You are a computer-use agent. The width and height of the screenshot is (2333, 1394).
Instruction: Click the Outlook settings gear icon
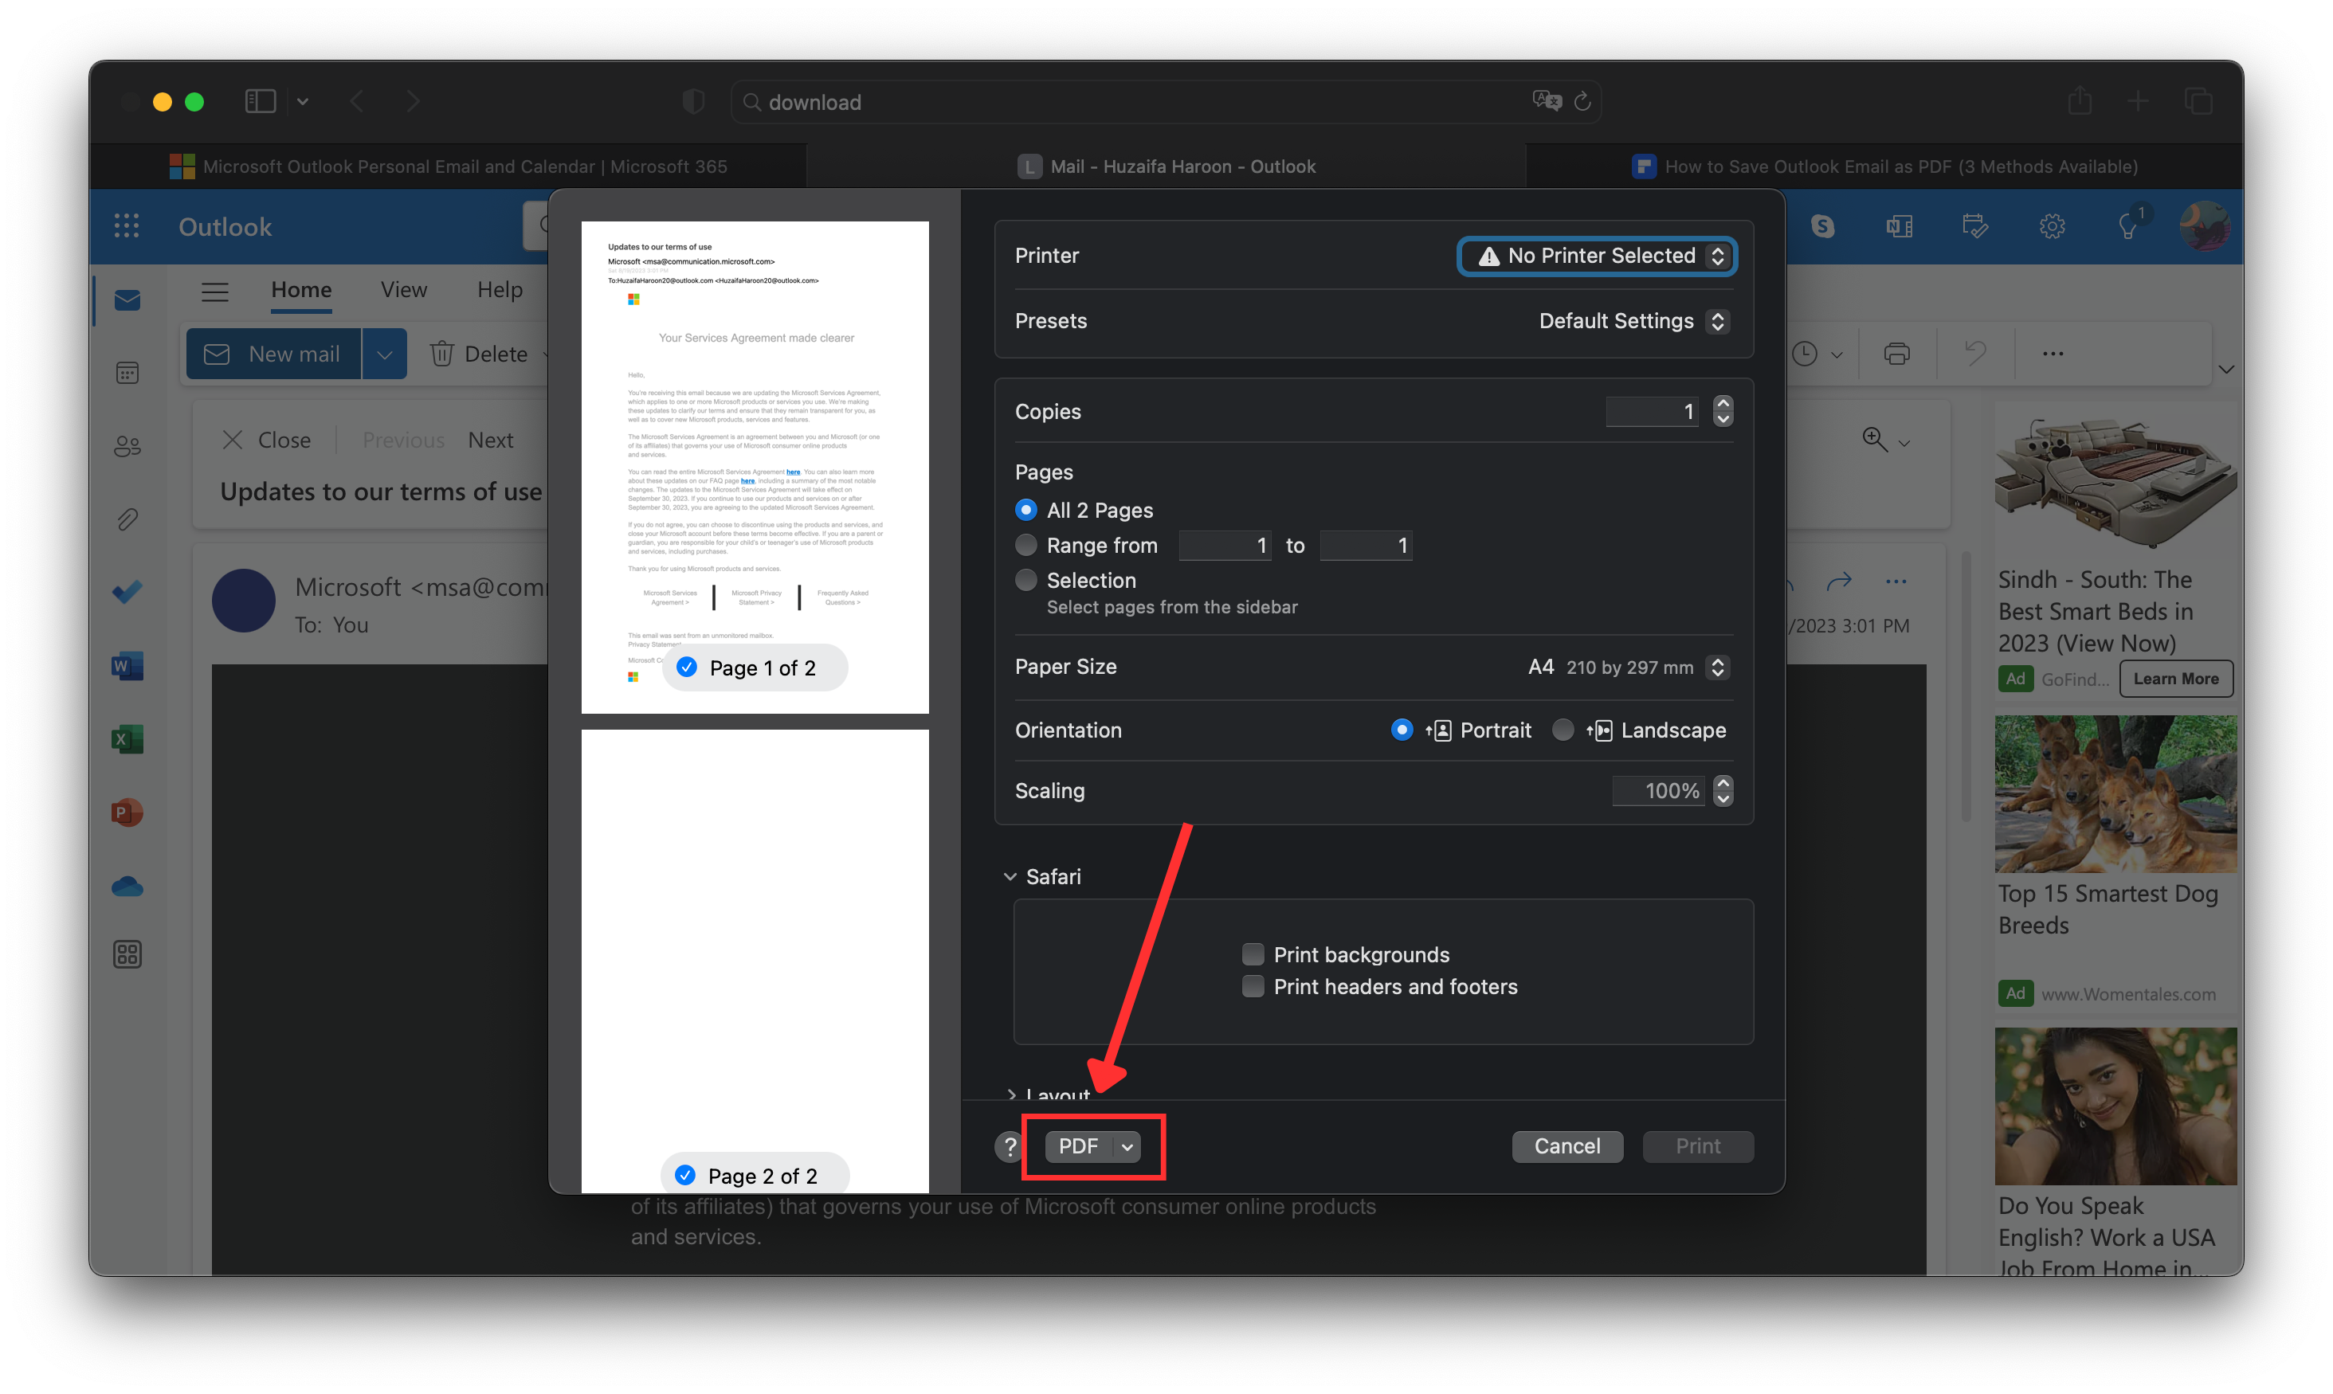point(2051,226)
